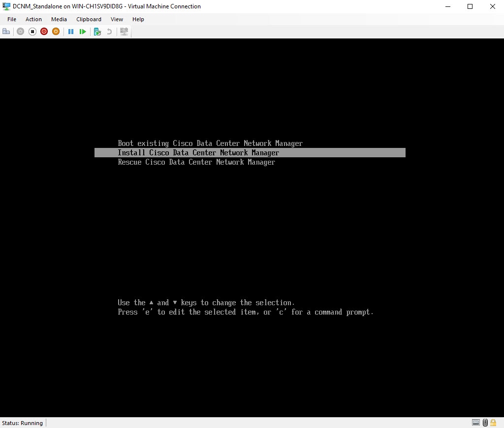Maximize the Virtual Machine Connection window

tap(470, 6)
